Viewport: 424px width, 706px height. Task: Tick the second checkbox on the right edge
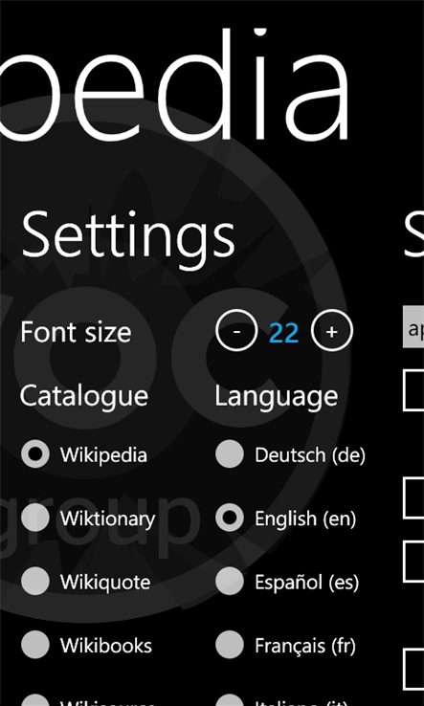413,498
